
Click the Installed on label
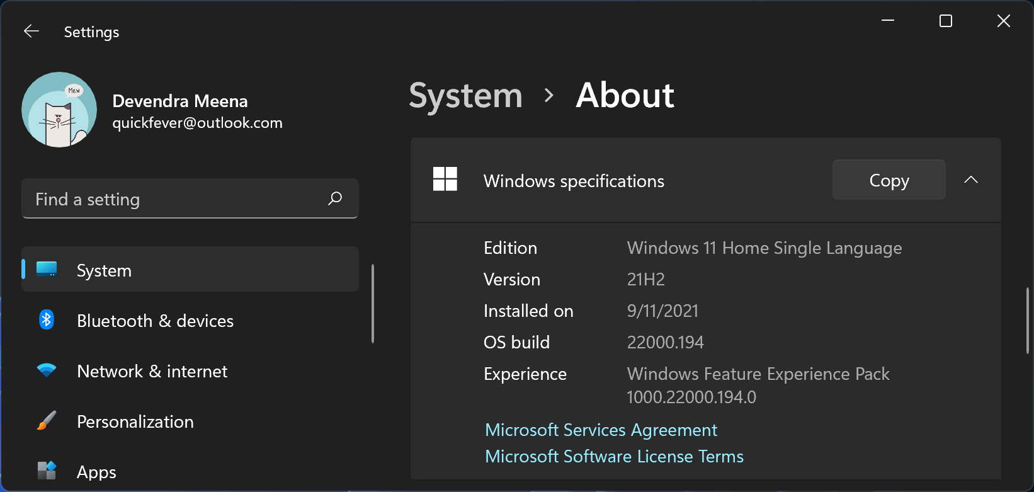pyautogui.click(x=528, y=311)
